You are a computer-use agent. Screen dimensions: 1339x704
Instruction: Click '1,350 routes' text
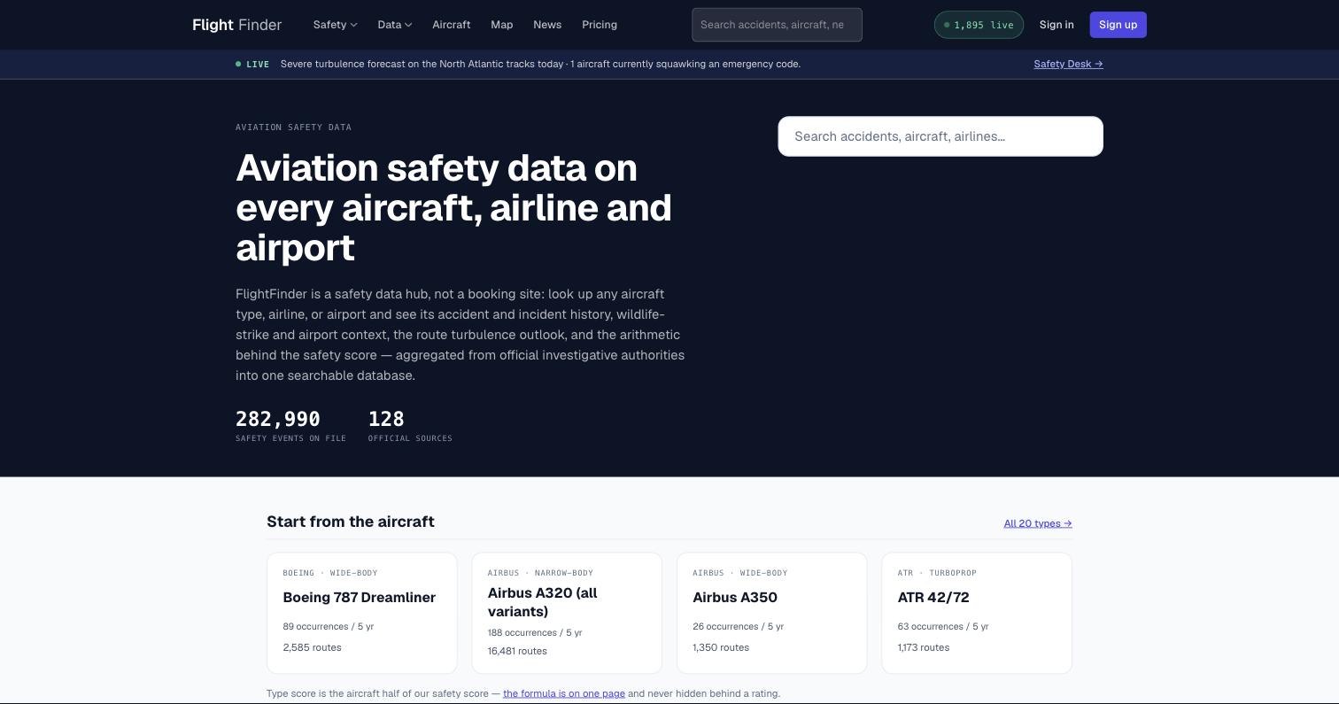[721, 647]
